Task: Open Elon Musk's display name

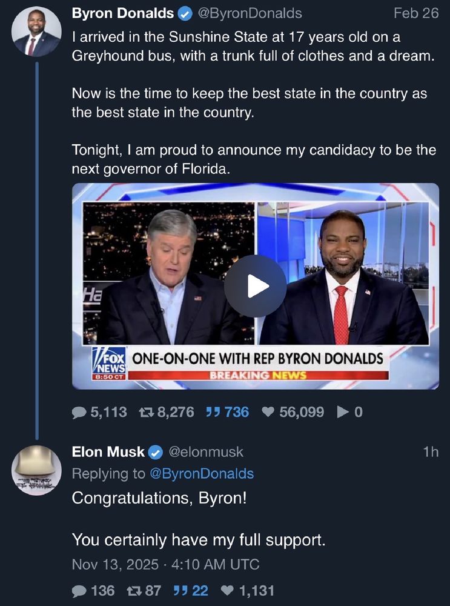Action: tap(108, 451)
